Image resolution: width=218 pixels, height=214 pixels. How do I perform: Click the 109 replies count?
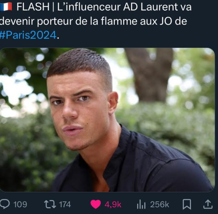pos(20,204)
